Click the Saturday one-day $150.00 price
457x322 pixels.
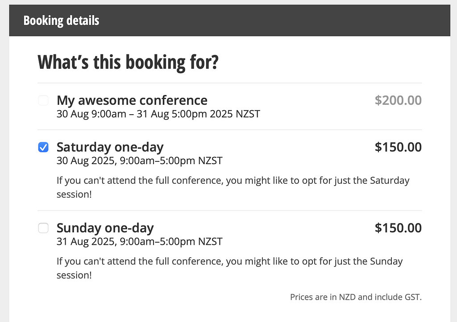coord(398,147)
